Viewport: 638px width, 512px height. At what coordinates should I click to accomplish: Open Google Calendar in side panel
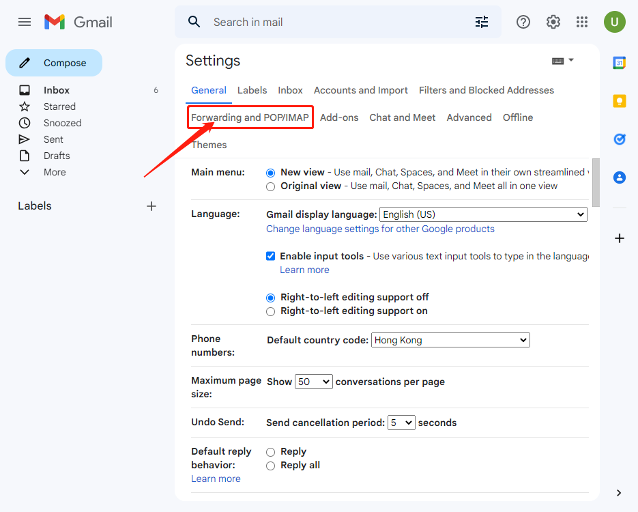(x=620, y=63)
